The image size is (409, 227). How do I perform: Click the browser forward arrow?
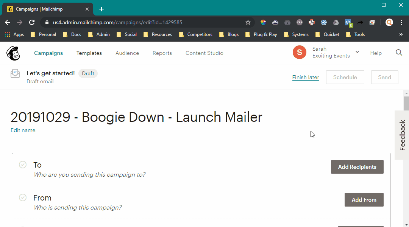20,22
